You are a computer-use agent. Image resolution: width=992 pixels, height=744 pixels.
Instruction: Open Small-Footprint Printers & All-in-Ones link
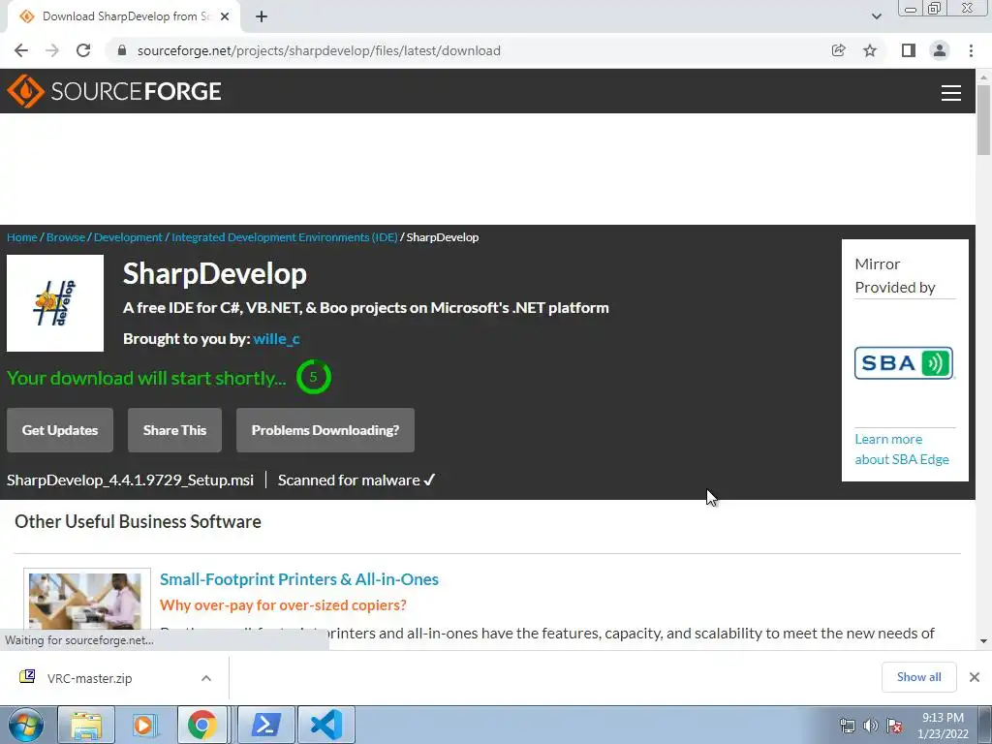[x=299, y=579]
